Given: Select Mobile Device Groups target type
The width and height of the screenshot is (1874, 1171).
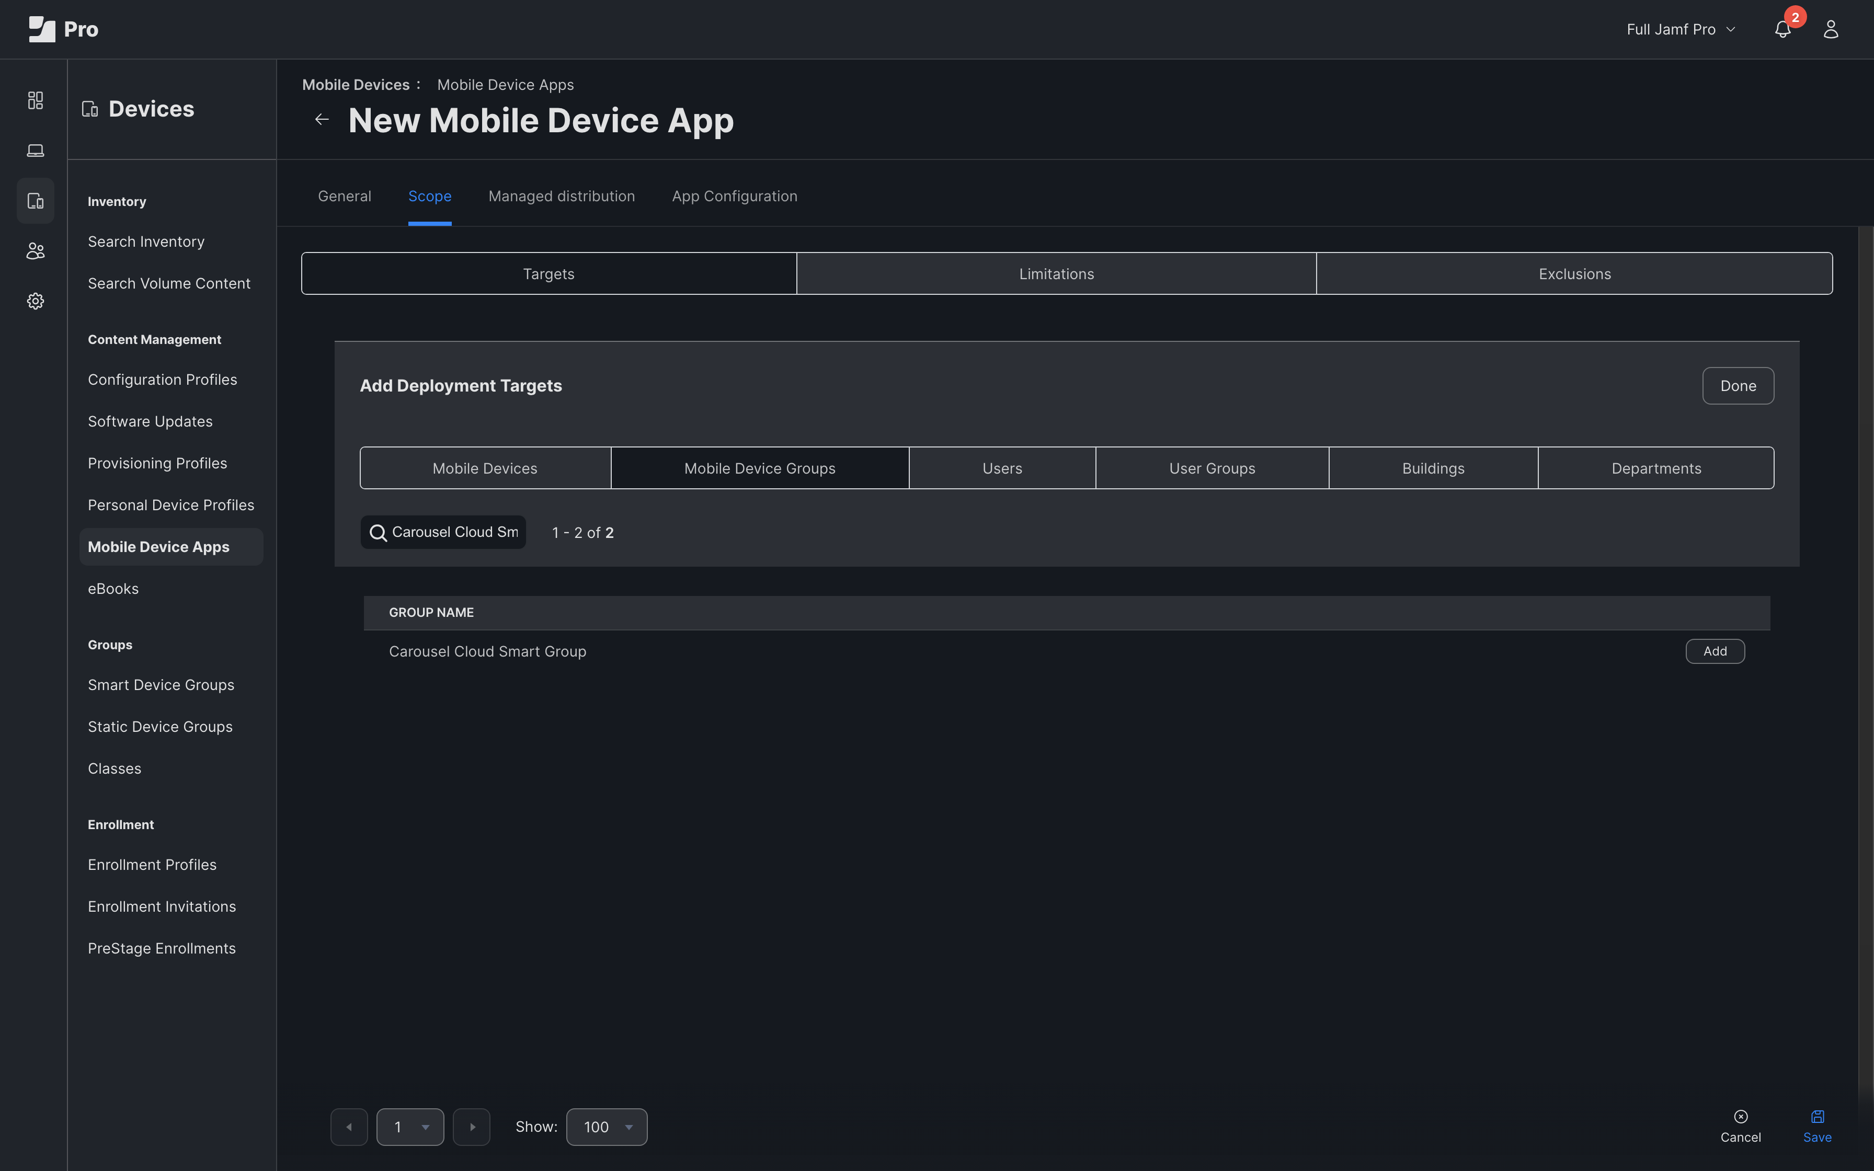Looking at the screenshot, I should [760, 468].
